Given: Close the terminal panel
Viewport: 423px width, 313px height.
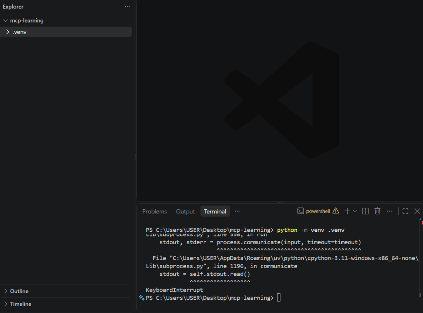Looking at the screenshot, I should click(417, 211).
